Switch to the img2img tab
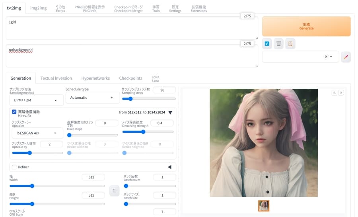The image size is (358, 217). coord(38,8)
